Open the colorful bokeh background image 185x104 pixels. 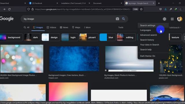coord(22,59)
